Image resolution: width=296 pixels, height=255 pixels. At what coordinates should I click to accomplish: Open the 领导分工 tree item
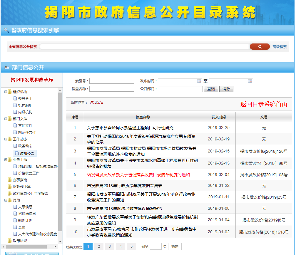pyautogui.click(x=25, y=98)
